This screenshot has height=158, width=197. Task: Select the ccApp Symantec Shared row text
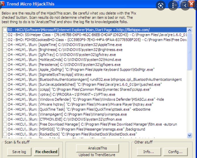(79, 90)
